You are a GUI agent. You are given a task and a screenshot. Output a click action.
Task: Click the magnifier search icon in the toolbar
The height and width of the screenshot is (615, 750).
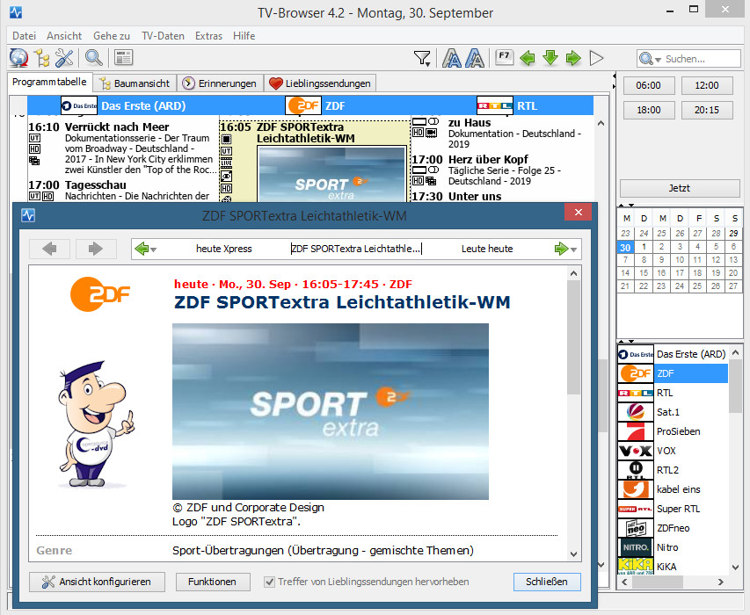93,59
